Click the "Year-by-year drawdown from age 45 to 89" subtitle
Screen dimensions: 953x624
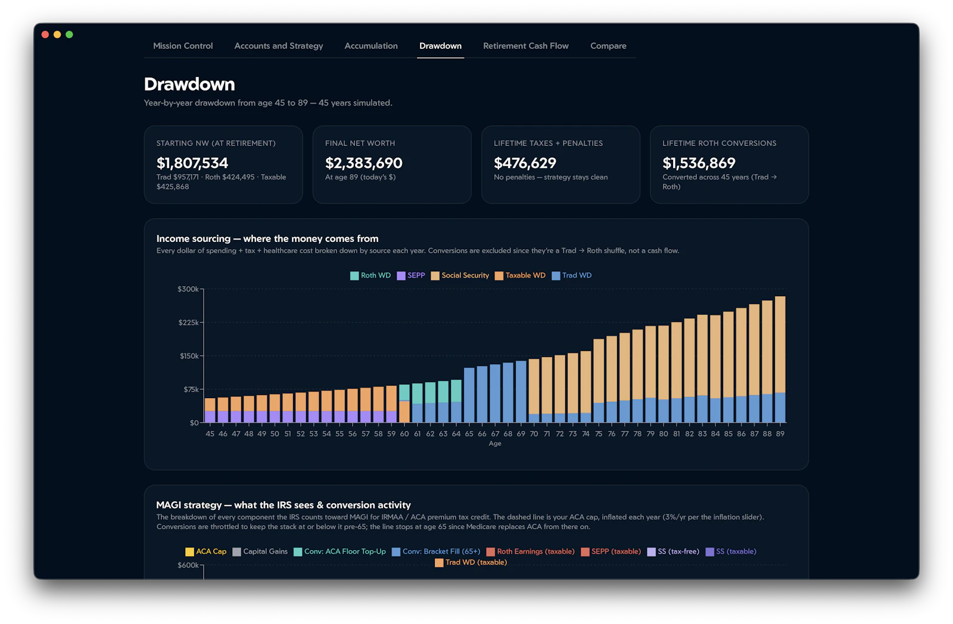[x=268, y=103]
